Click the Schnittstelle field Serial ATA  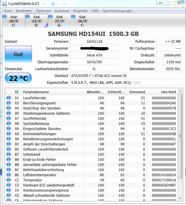pos(94,55)
